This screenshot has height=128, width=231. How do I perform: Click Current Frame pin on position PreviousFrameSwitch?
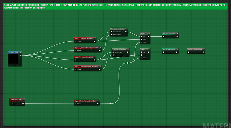tap(113, 52)
